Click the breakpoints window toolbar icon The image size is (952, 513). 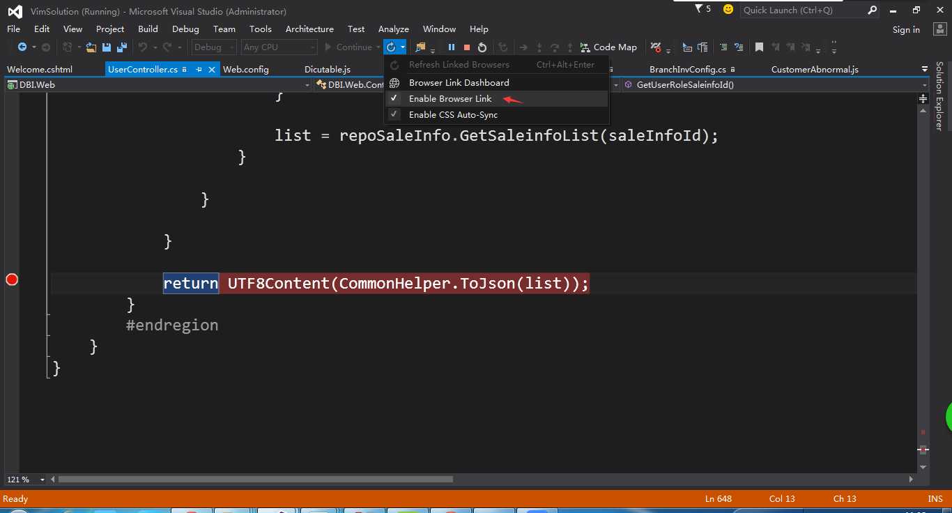point(656,47)
